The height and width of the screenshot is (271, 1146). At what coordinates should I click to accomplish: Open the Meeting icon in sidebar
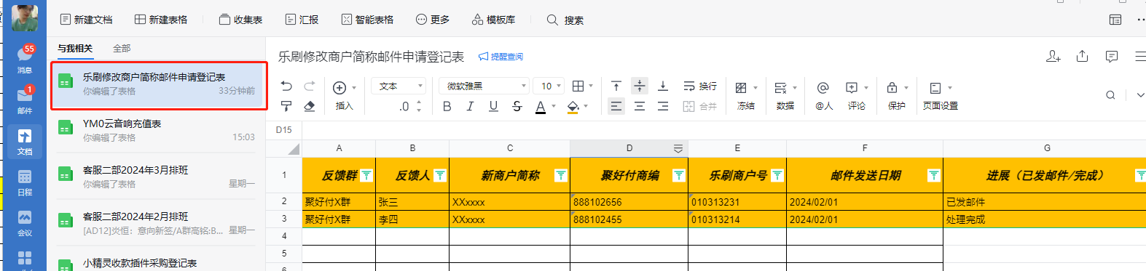tap(25, 222)
